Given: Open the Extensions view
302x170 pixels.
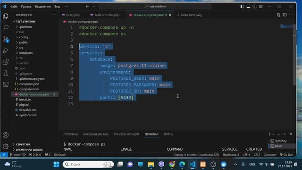Looking at the screenshot, I should coord(6,62).
